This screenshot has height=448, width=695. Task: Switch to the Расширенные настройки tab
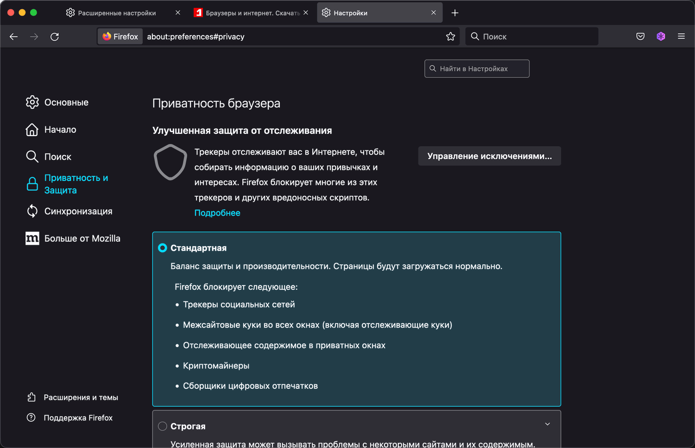coord(117,13)
